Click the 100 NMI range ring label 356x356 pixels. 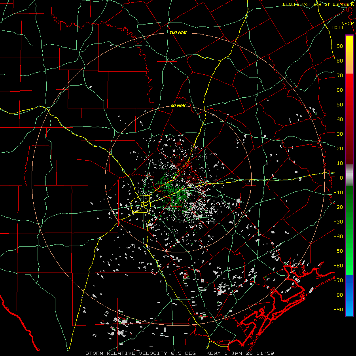[178, 33]
